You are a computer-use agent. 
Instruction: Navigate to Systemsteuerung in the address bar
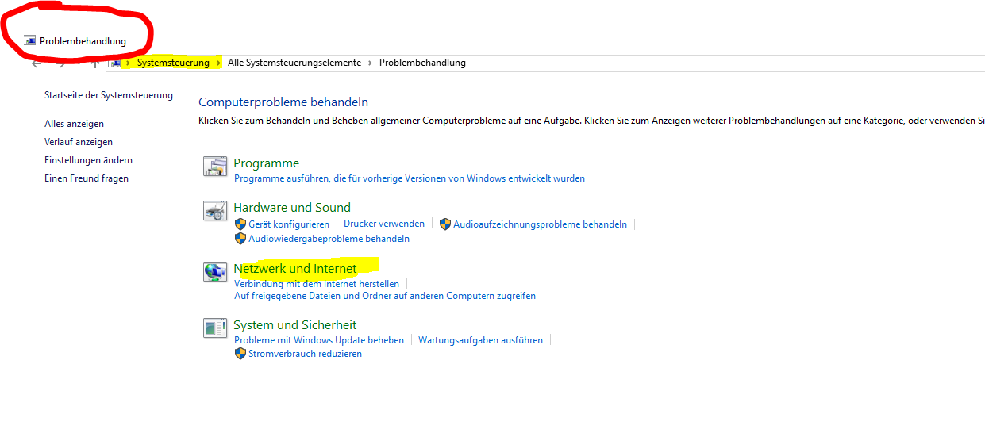click(173, 63)
